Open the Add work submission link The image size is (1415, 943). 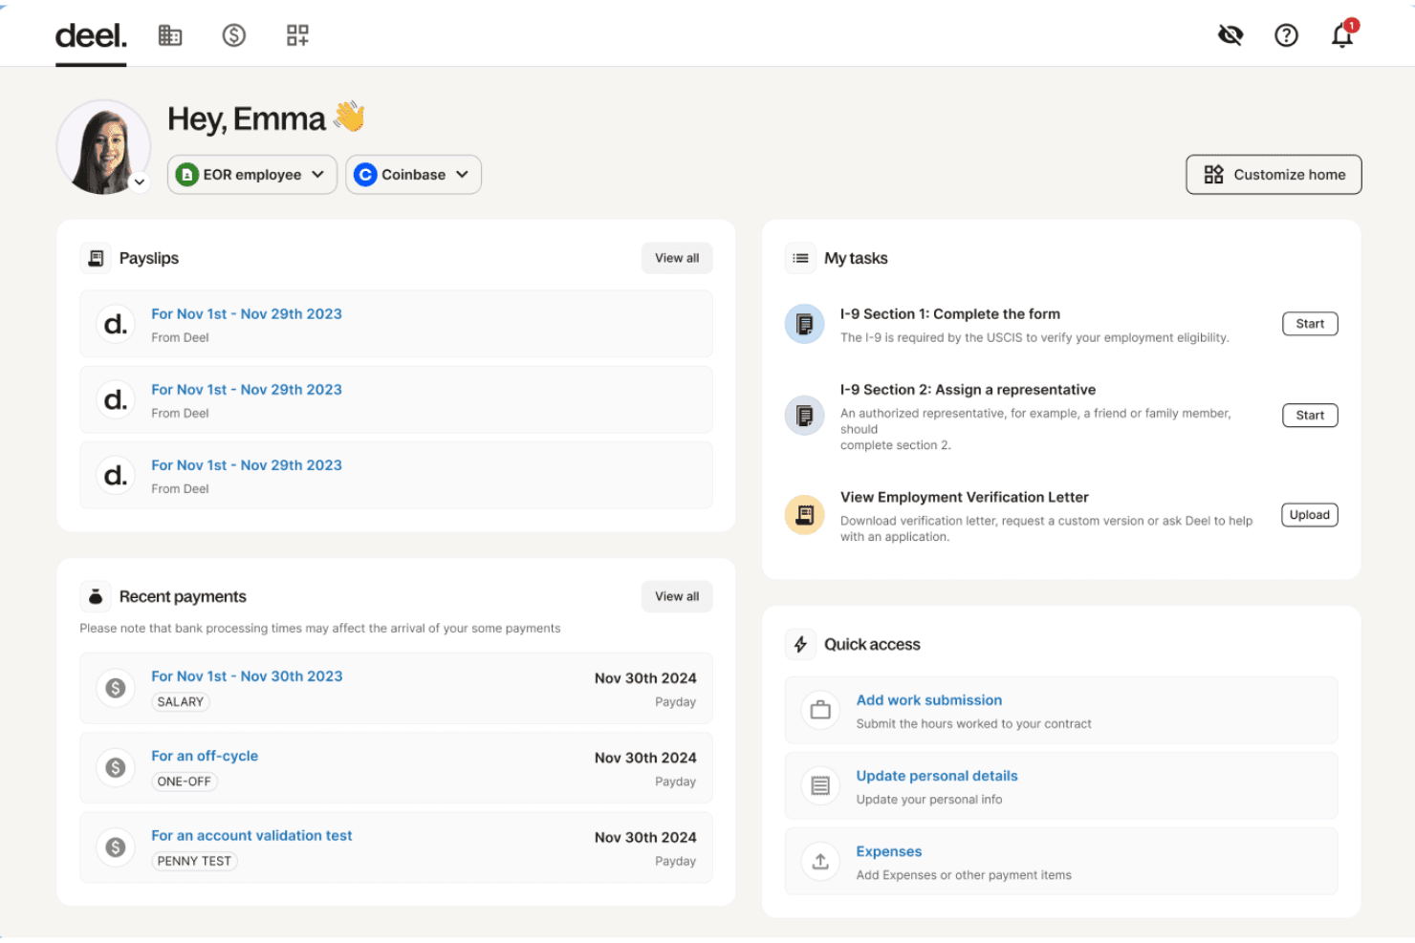[x=929, y=700]
